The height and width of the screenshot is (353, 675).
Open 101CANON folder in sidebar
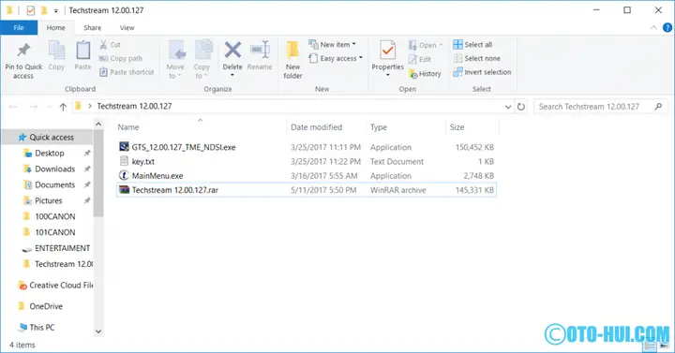pos(54,232)
